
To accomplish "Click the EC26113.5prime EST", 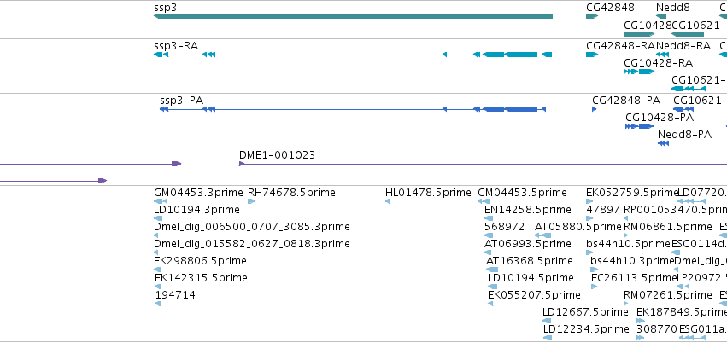I will pyautogui.click(x=595, y=287).
